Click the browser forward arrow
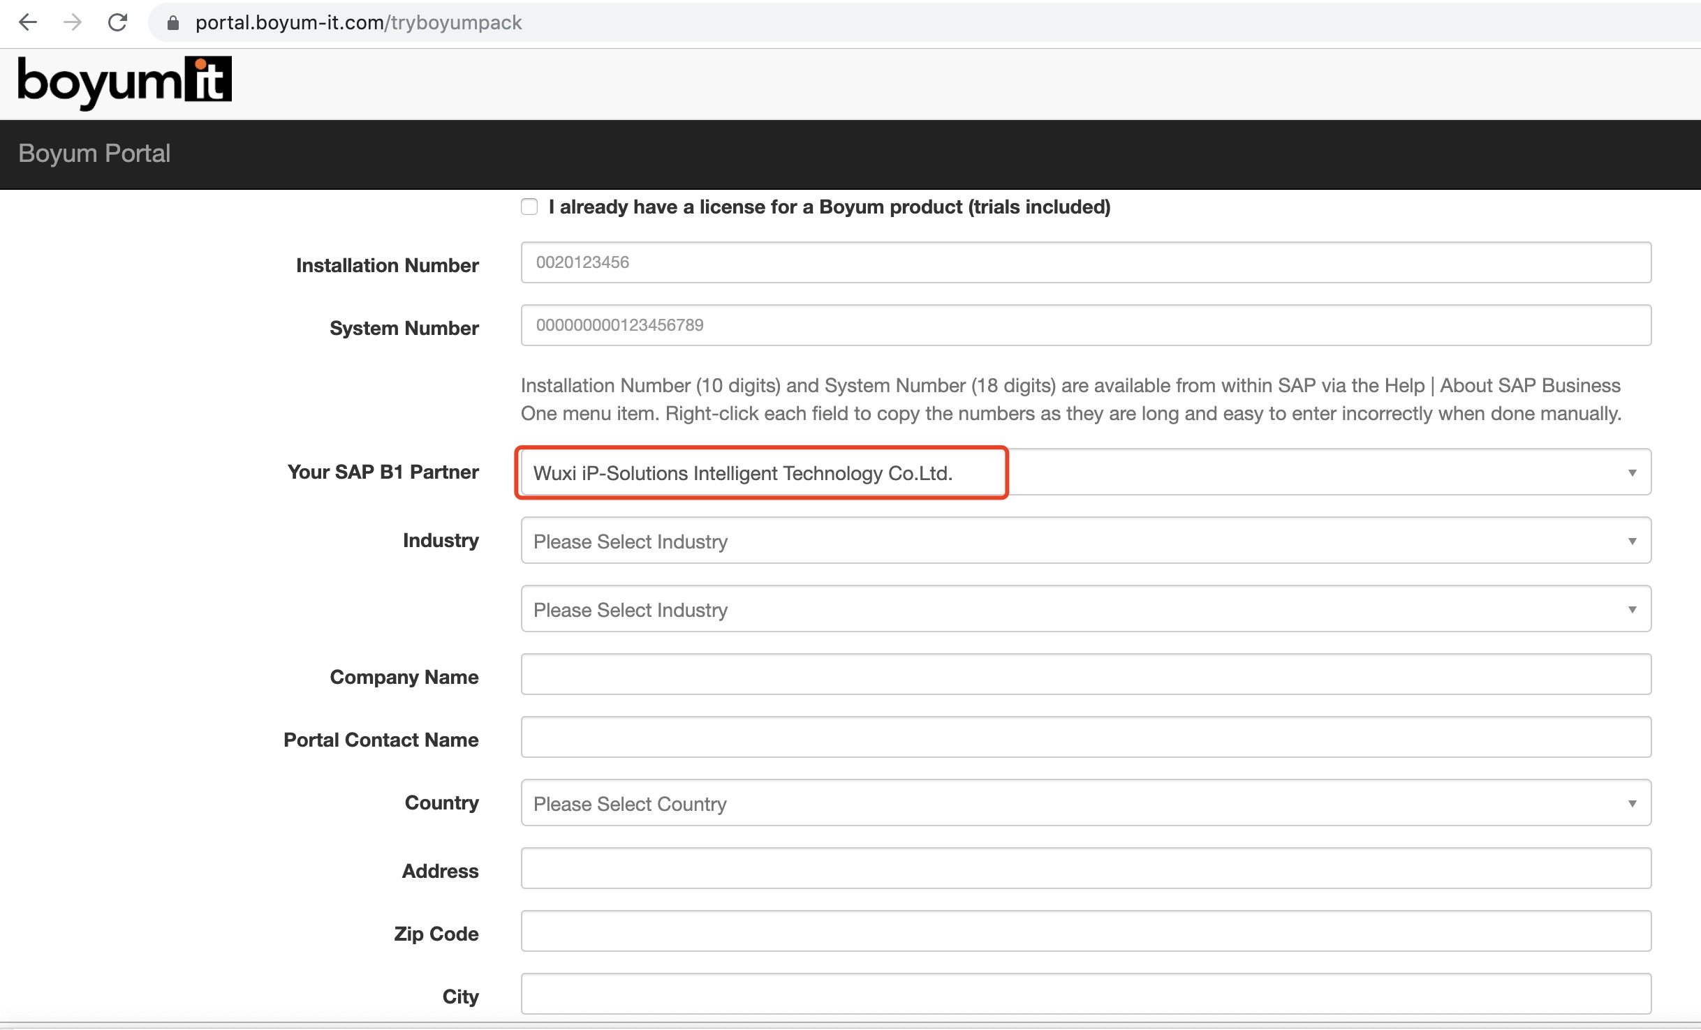1701x1030 pixels. pos(73,22)
